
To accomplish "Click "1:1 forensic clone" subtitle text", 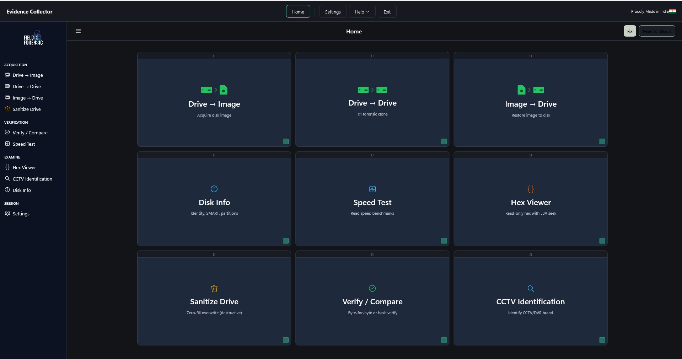I will click(x=372, y=114).
